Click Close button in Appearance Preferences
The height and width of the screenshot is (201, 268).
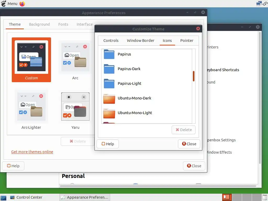[194, 166]
